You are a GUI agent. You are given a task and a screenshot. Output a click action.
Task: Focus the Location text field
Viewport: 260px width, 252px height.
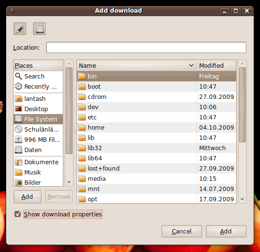(146, 48)
